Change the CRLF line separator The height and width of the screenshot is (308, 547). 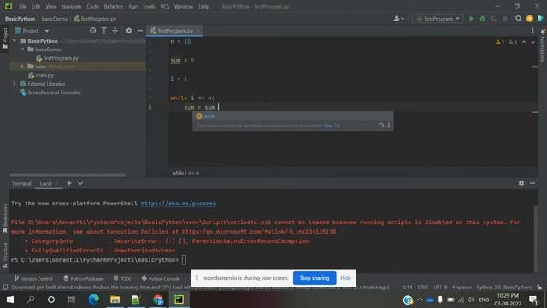[x=422, y=287]
